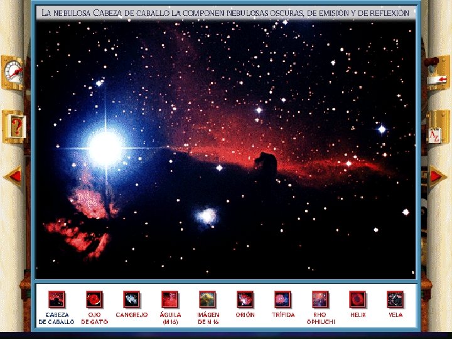
Task: Click the 'Imágen de M16' label text
Action: [x=208, y=318]
